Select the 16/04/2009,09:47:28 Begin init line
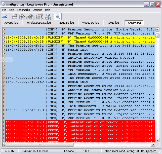Screen dimensions: 162x154 80,50
